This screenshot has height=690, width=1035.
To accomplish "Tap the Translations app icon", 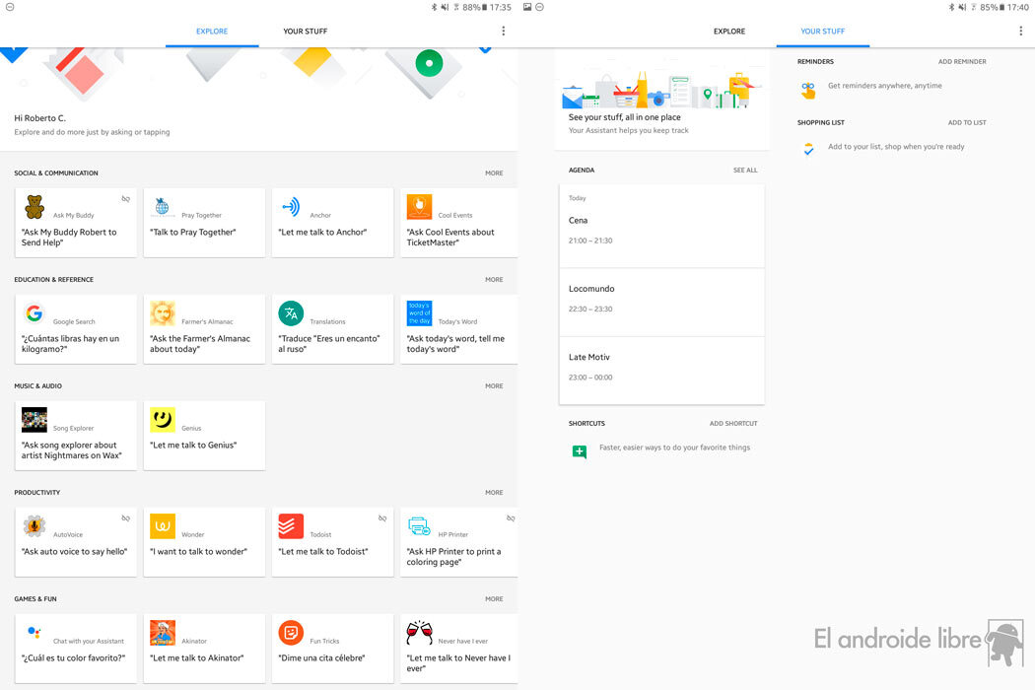I will 291,313.
